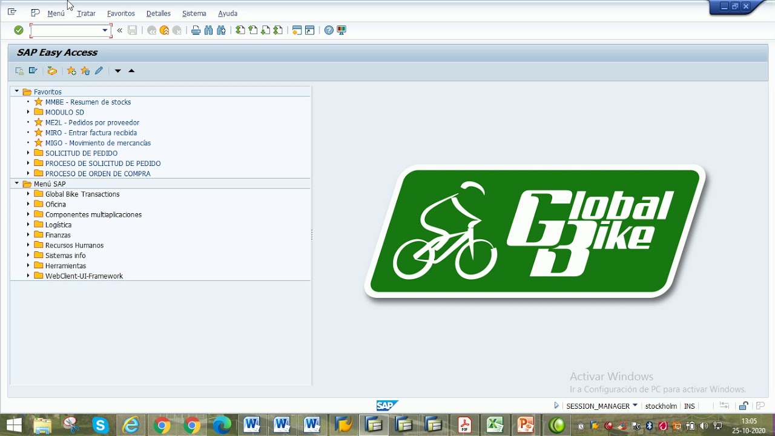Click the Previous Page icon

tap(253, 30)
